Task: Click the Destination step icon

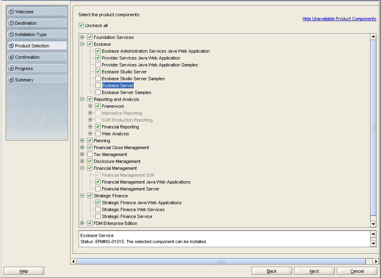Action: 11,23
